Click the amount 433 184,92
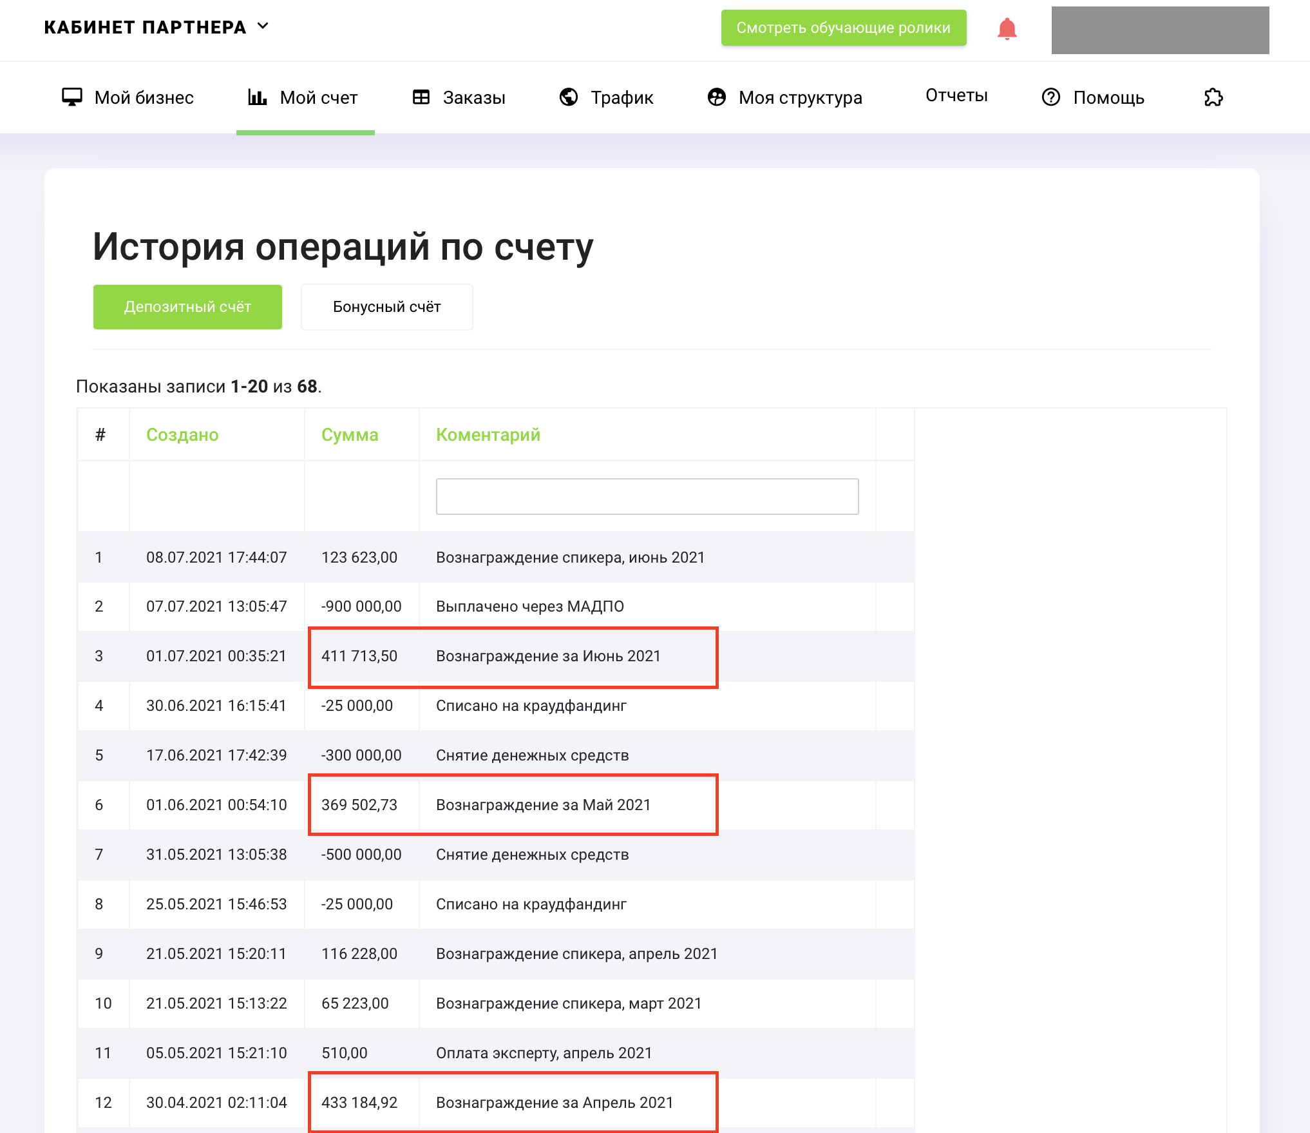 click(x=359, y=1103)
